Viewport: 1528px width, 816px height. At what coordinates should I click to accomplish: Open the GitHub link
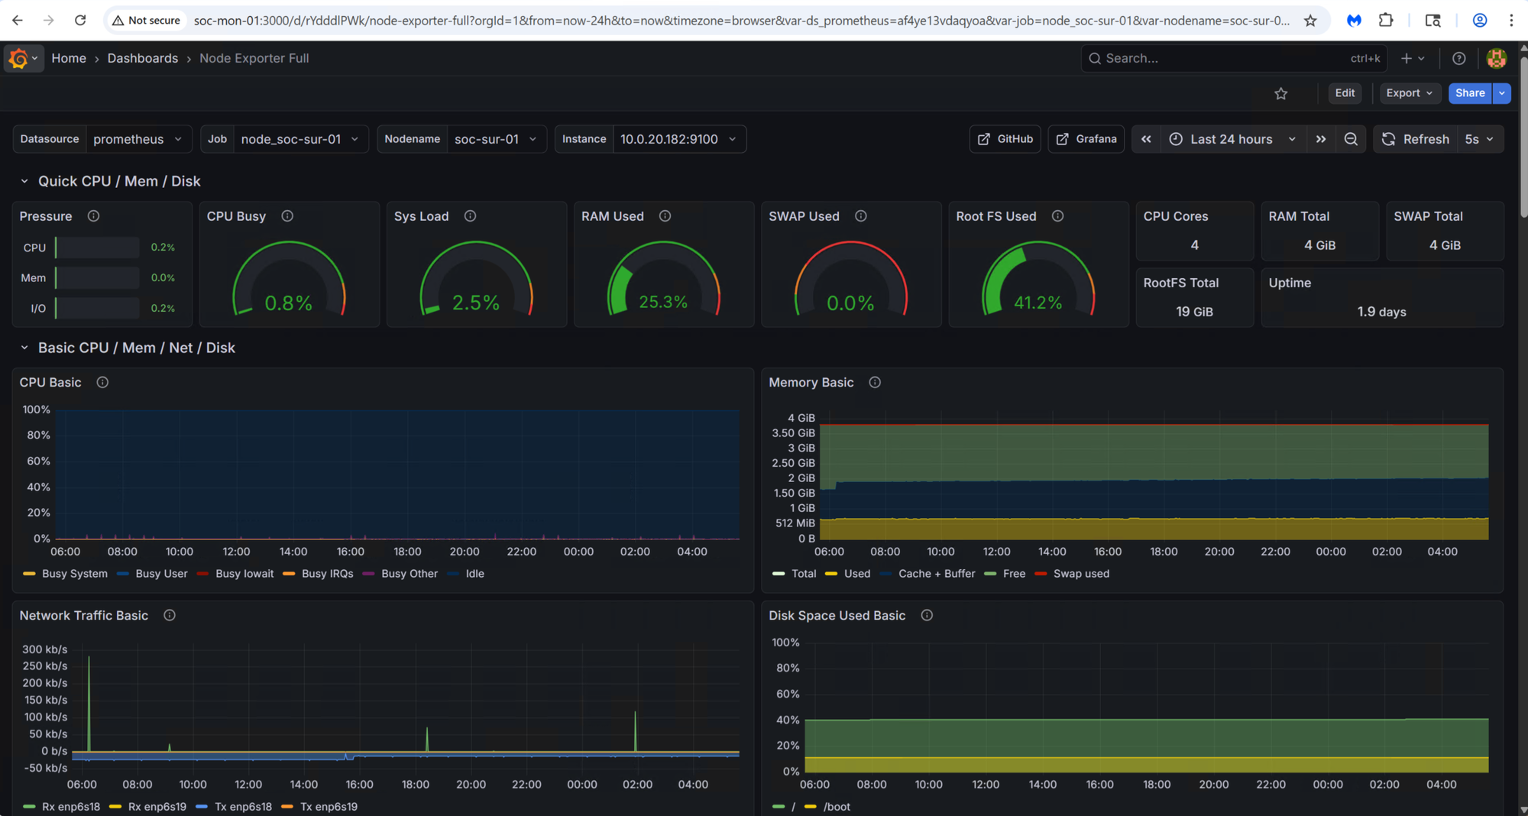pyautogui.click(x=1005, y=139)
